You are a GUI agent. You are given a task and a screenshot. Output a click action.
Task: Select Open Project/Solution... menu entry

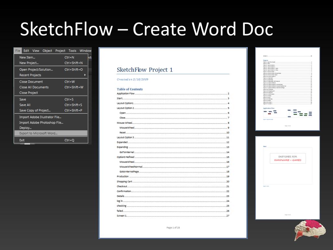[x=51, y=70]
